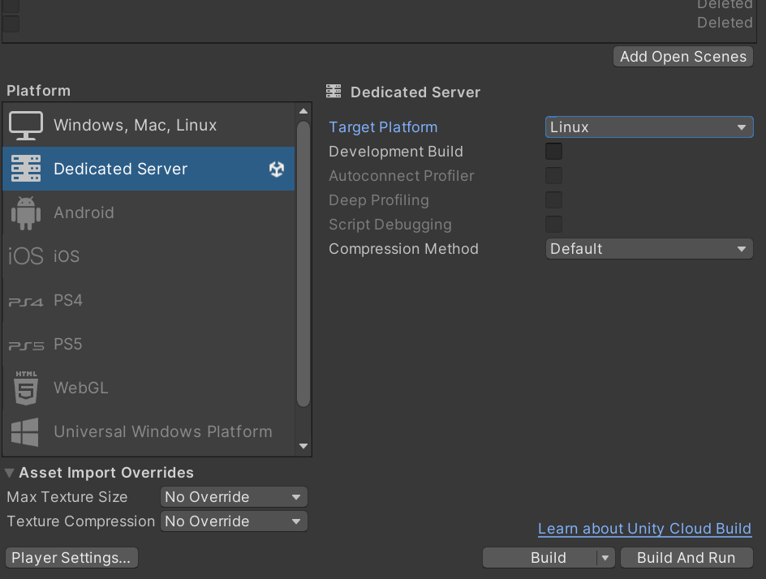Image resolution: width=766 pixels, height=579 pixels.
Task: Click the iOS logo icon
Action: [26, 255]
